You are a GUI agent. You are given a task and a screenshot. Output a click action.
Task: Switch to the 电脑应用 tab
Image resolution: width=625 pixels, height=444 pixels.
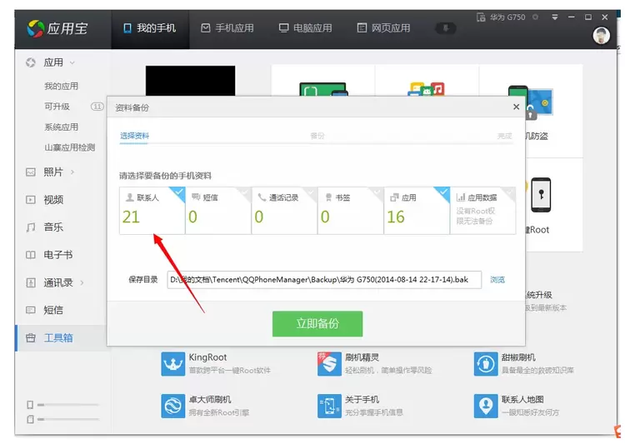305,28
